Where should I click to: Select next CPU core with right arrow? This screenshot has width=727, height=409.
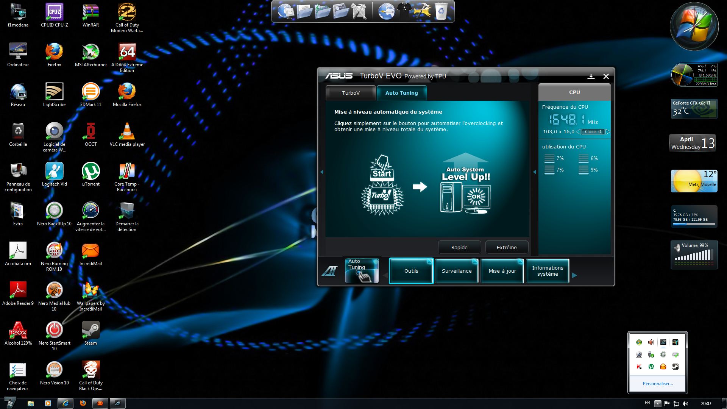tap(607, 132)
